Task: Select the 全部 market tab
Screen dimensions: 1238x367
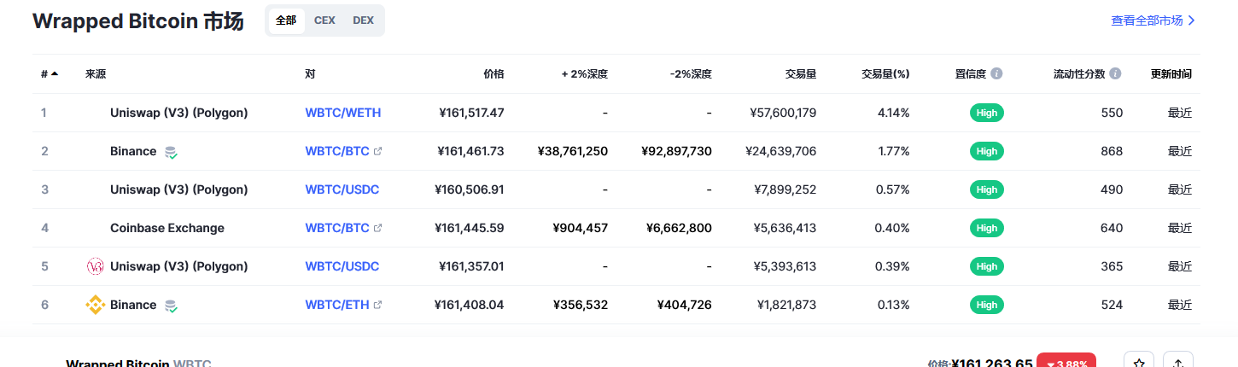Action: coord(286,20)
